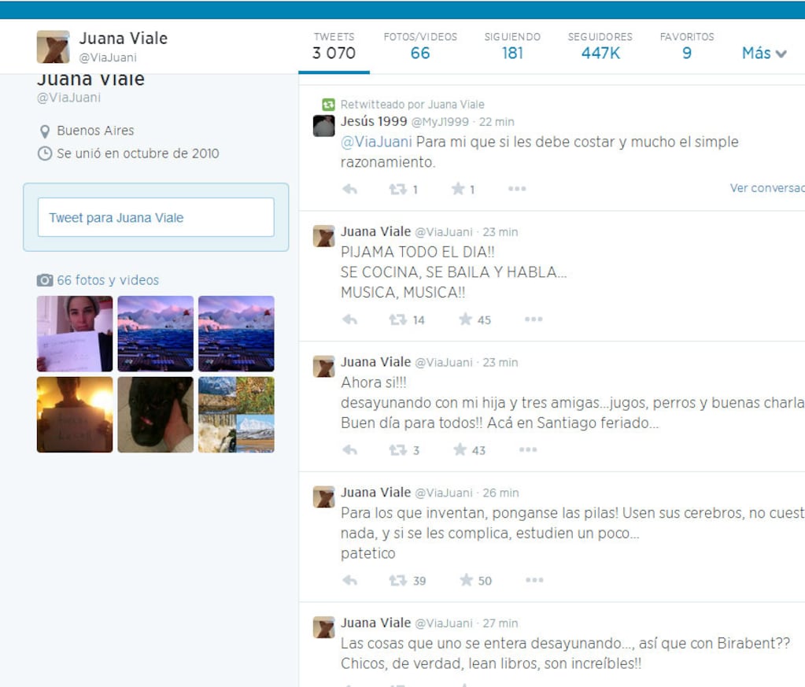Switch to the Fotos/Videos tab
Viewport: 805px width, 687px height.
click(x=420, y=46)
